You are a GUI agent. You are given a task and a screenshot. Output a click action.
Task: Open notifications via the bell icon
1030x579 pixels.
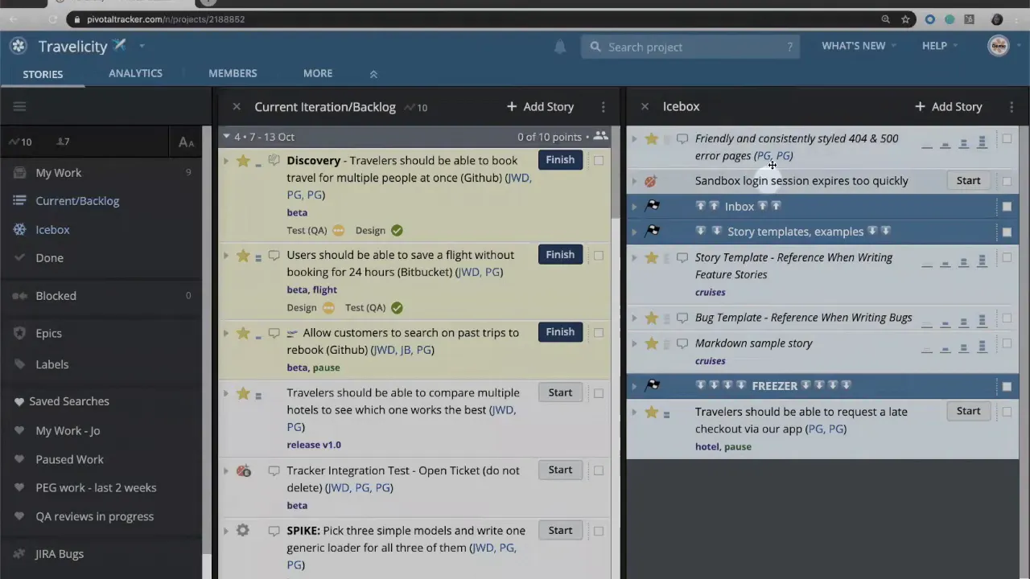560,47
